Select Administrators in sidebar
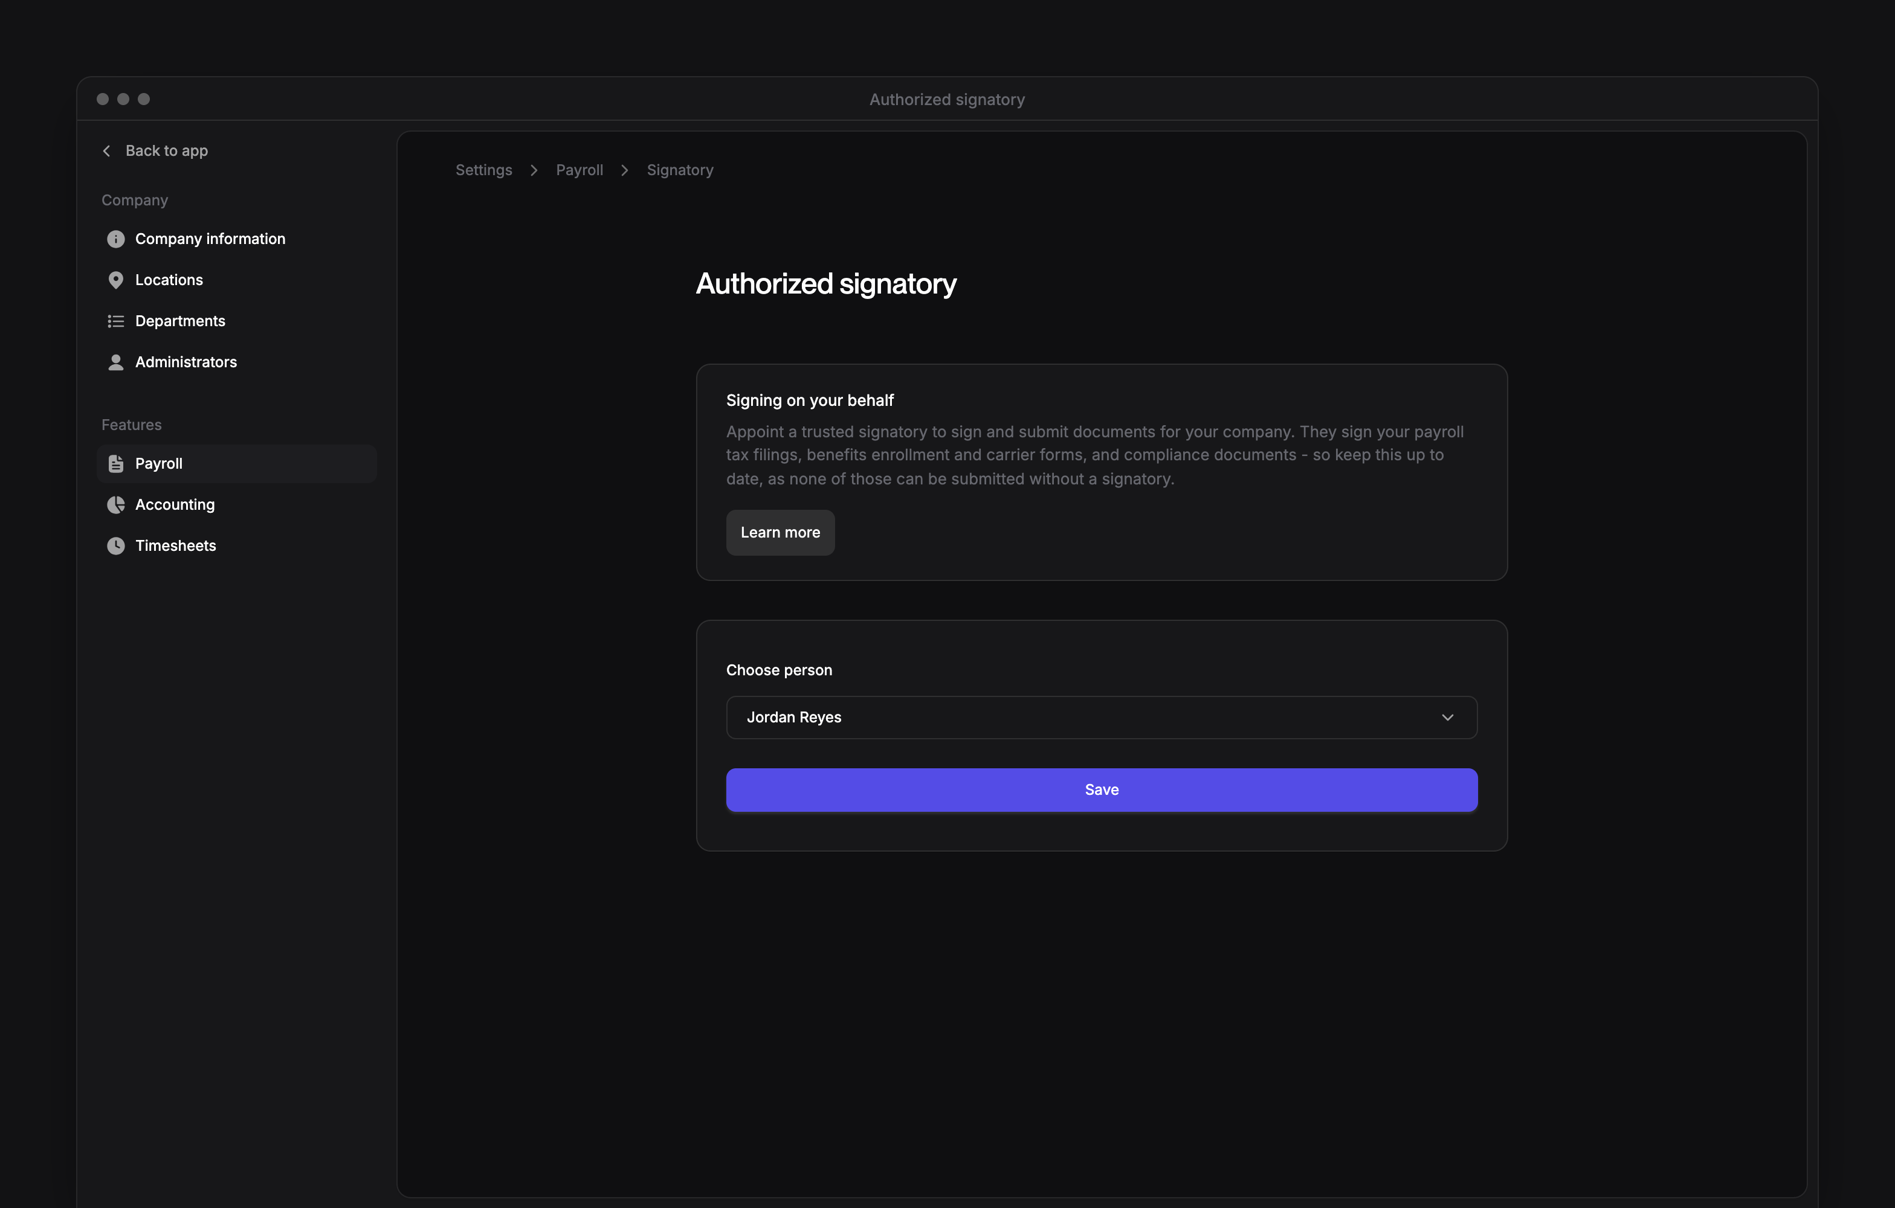This screenshot has width=1895, height=1208. [236, 362]
